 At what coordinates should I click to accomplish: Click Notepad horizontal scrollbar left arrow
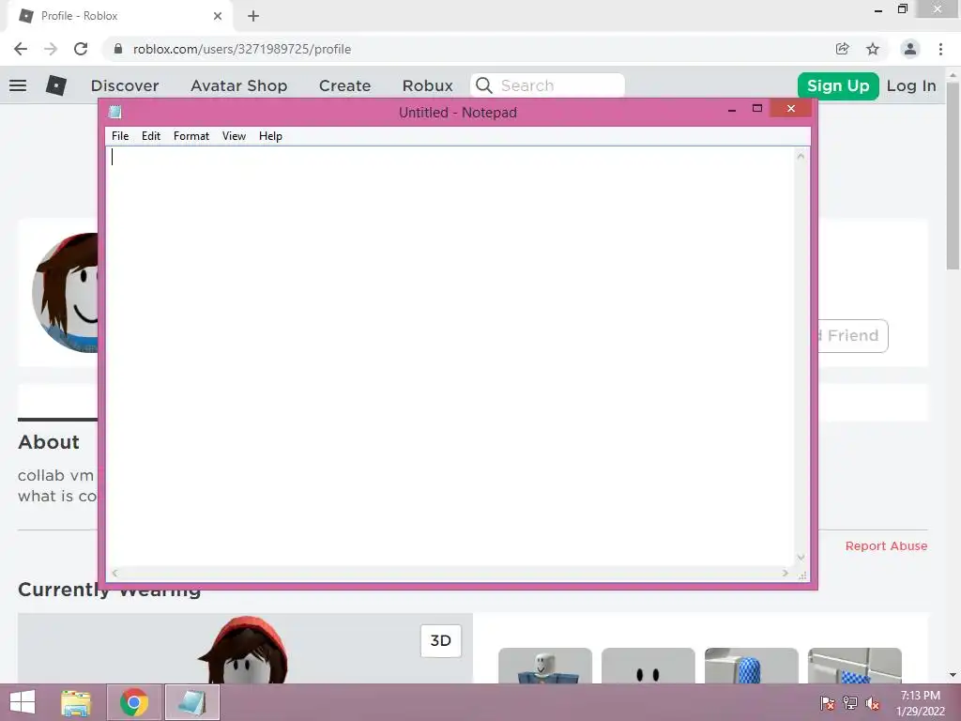114,574
